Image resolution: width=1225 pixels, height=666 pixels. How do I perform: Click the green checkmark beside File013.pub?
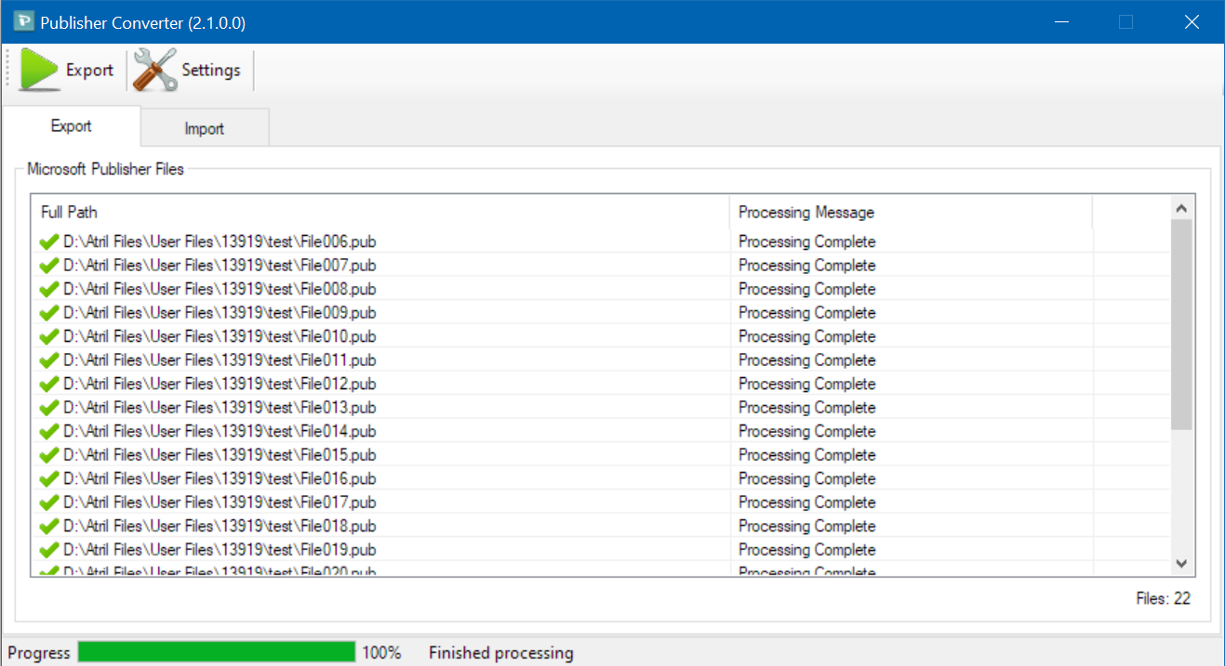49,408
